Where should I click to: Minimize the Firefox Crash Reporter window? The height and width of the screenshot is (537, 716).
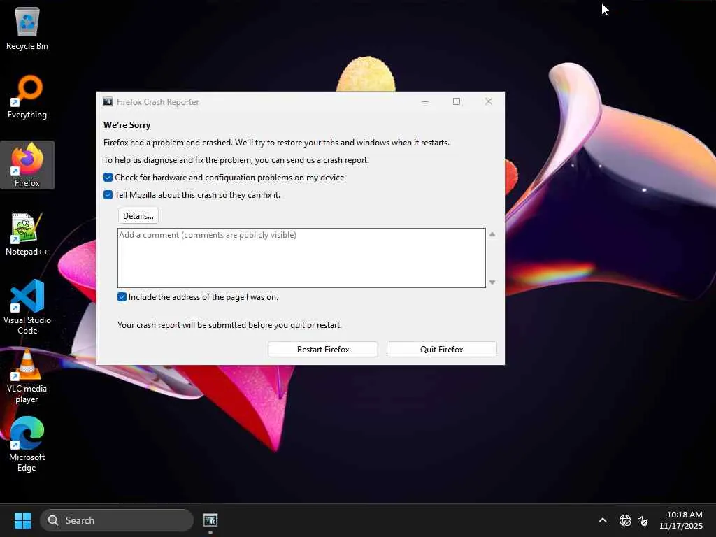coord(425,102)
